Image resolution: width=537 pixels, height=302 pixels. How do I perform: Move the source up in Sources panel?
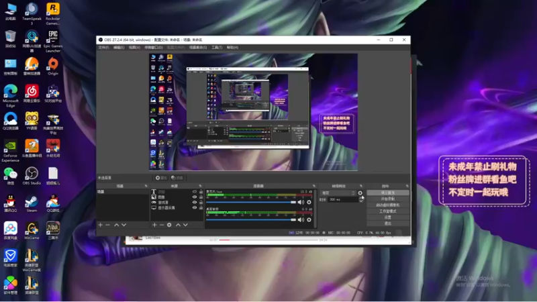coord(178,225)
